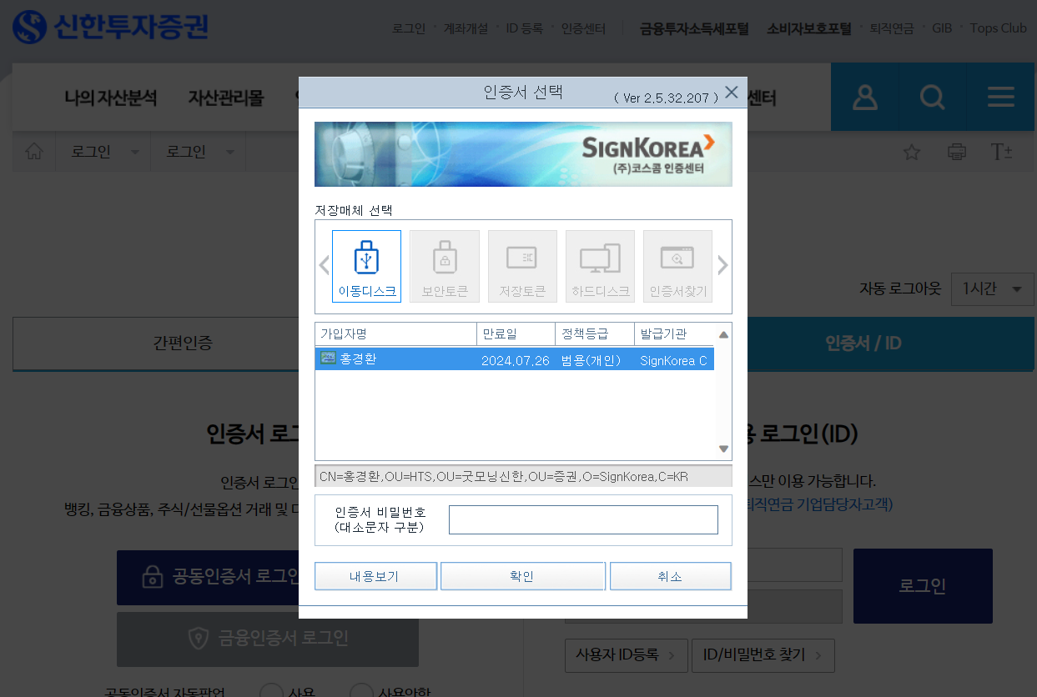Screen dimensions: 1037x697
Task: Open the GIB top link
Action: pos(942,28)
